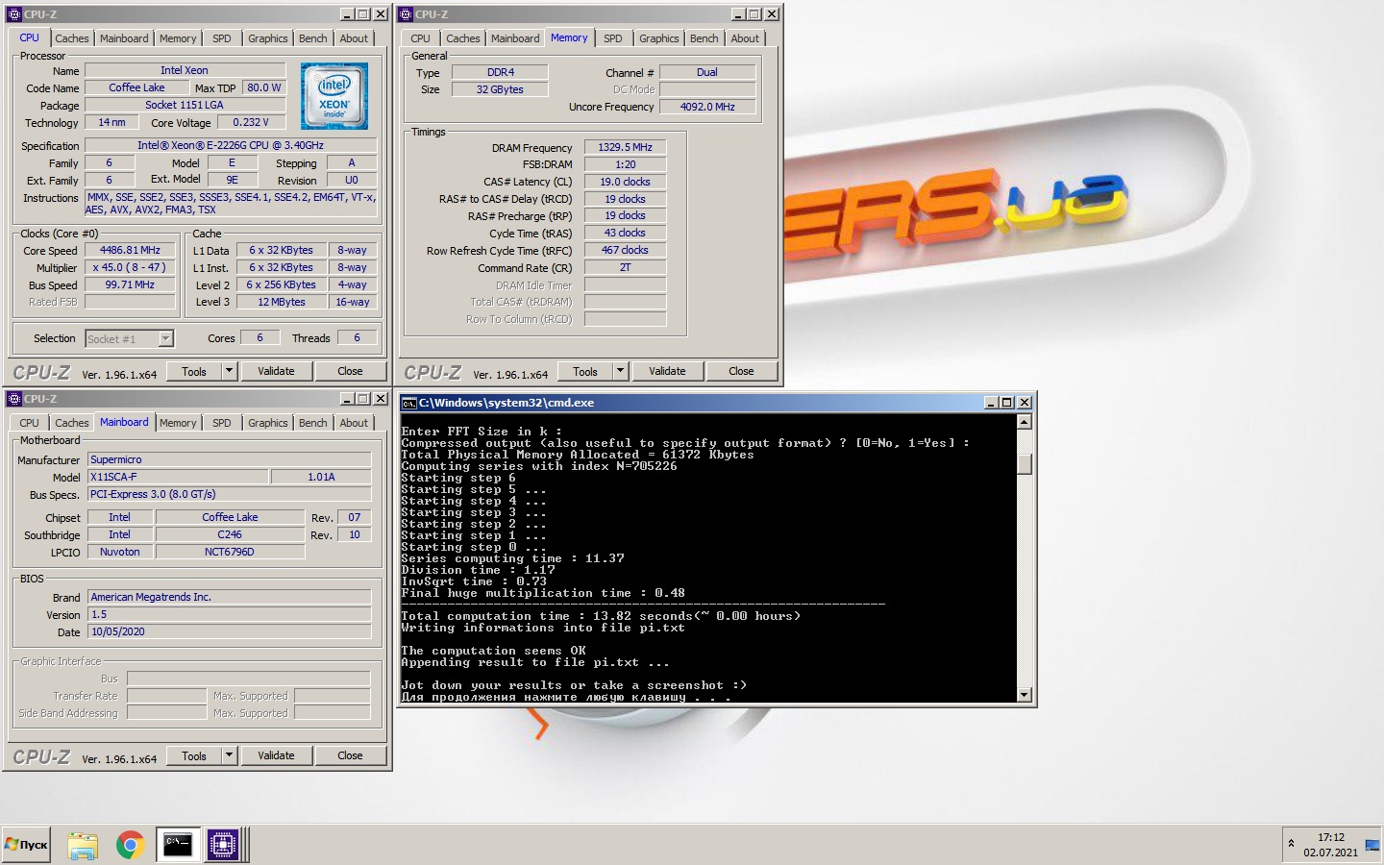The height and width of the screenshot is (865, 1384).
Task: Click the Max TDP 80.0 W value
Action: point(263,87)
